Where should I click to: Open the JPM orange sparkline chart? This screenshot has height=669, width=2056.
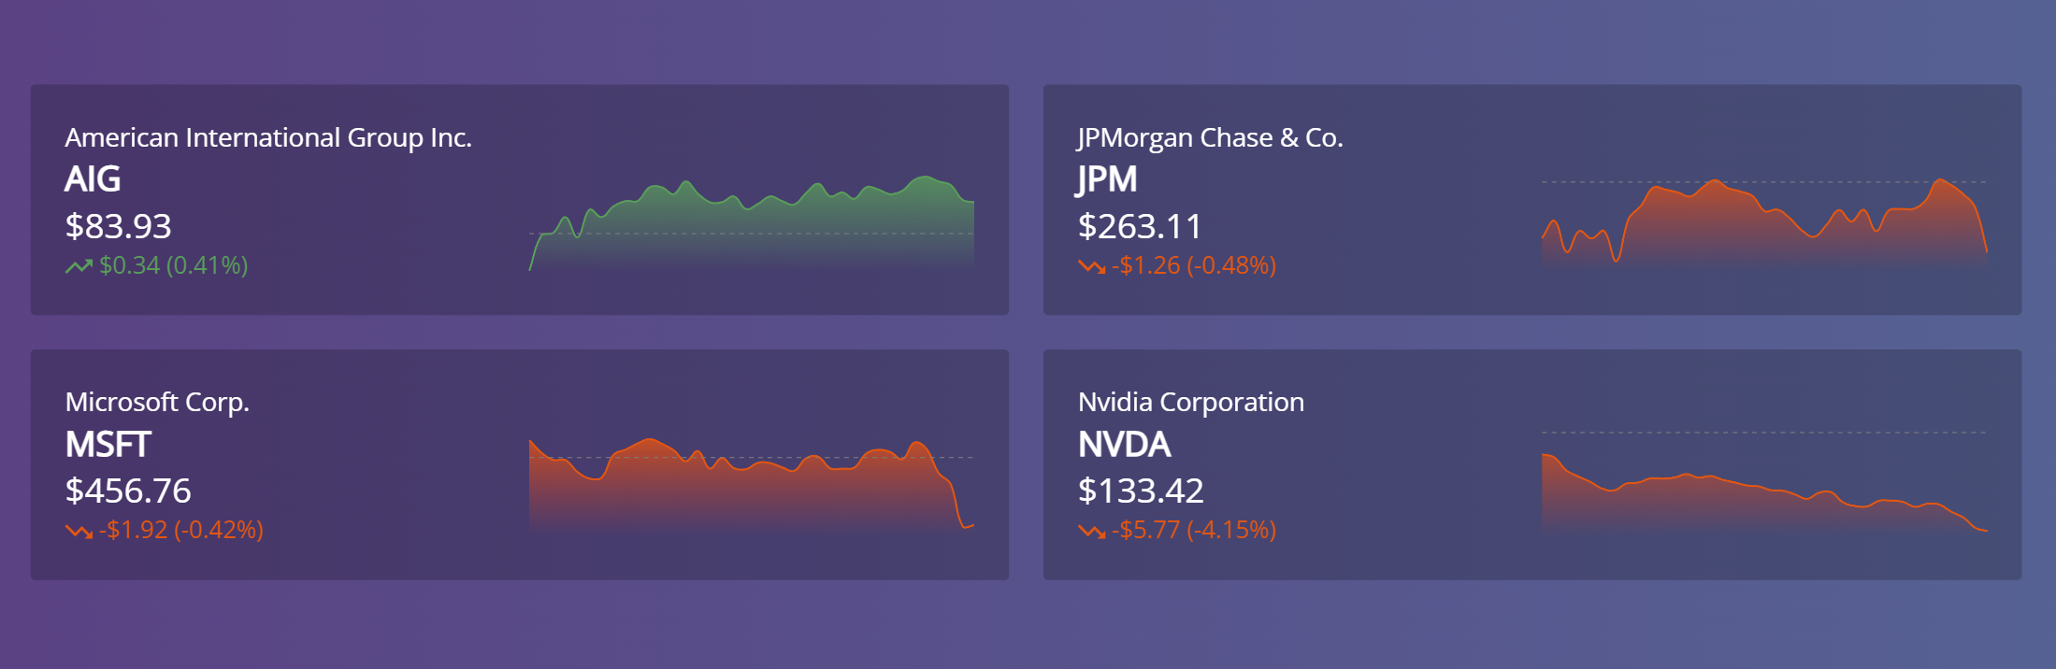tap(1764, 224)
